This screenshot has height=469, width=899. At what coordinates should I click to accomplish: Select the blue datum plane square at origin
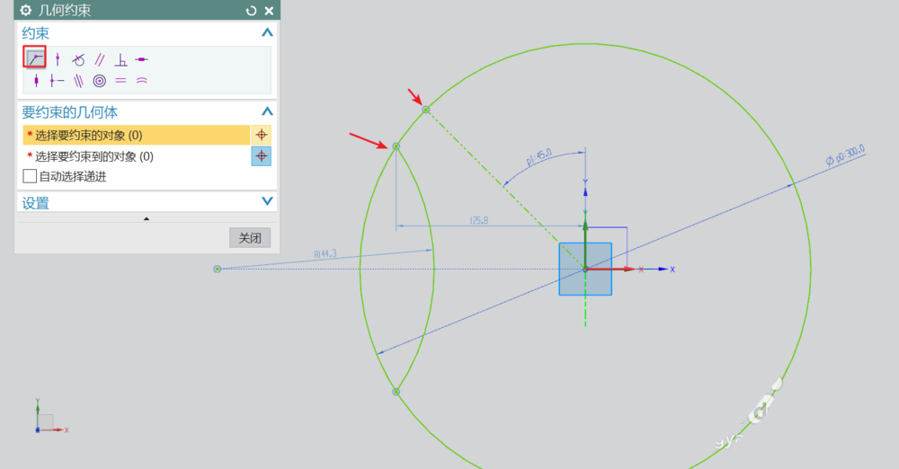585,269
